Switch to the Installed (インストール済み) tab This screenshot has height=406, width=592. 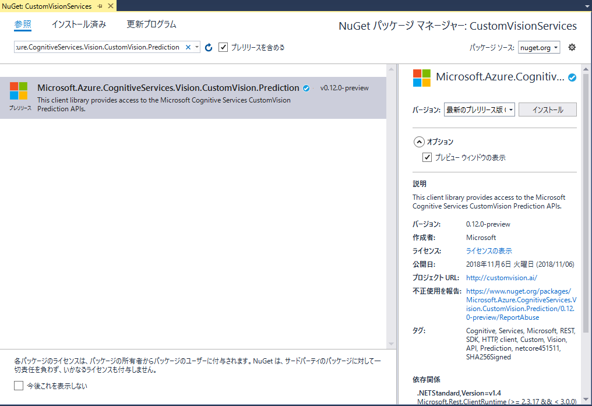point(79,24)
